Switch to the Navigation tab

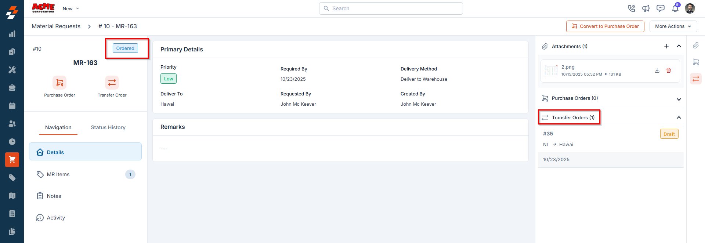tap(58, 127)
